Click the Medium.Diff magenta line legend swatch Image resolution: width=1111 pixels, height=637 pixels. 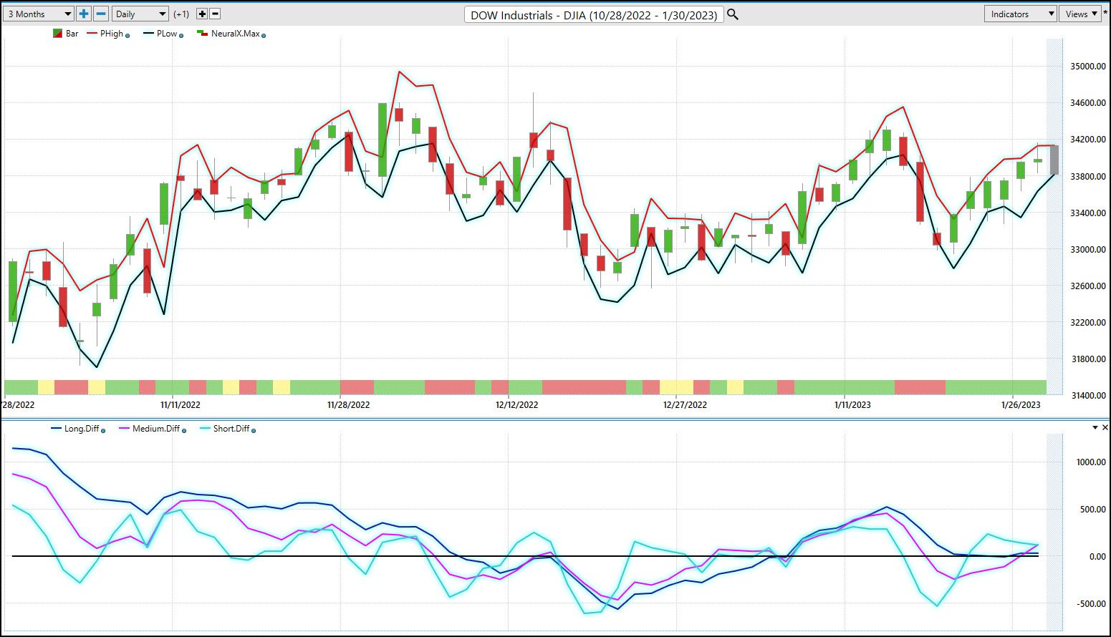point(124,429)
